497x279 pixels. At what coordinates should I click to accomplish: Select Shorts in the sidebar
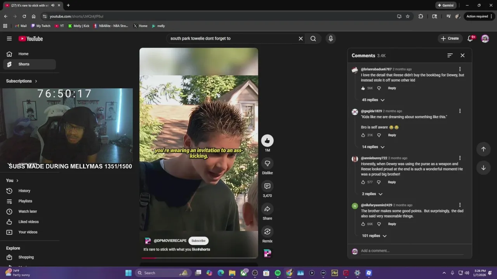click(x=29, y=64)
